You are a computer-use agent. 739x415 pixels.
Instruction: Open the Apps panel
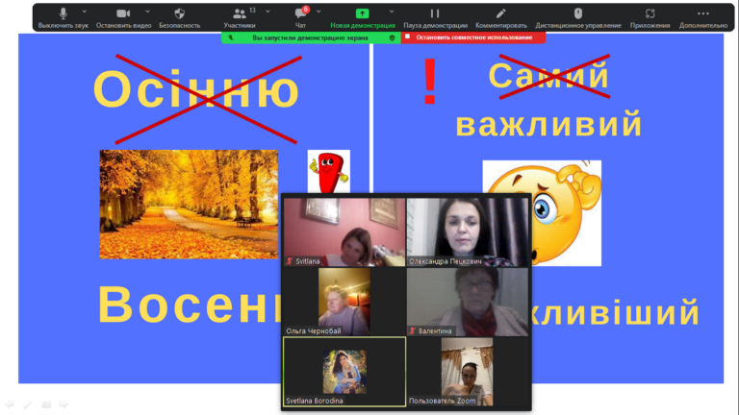click(x=650, y=16)
